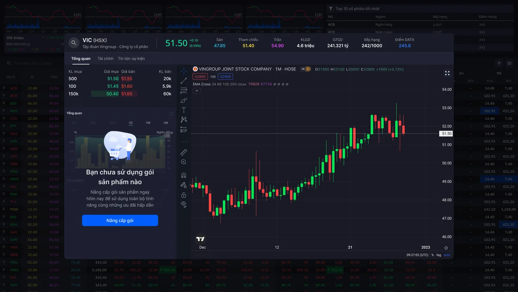
Task: Collapse the indicator legend chevron
Action: click(196, 91)
